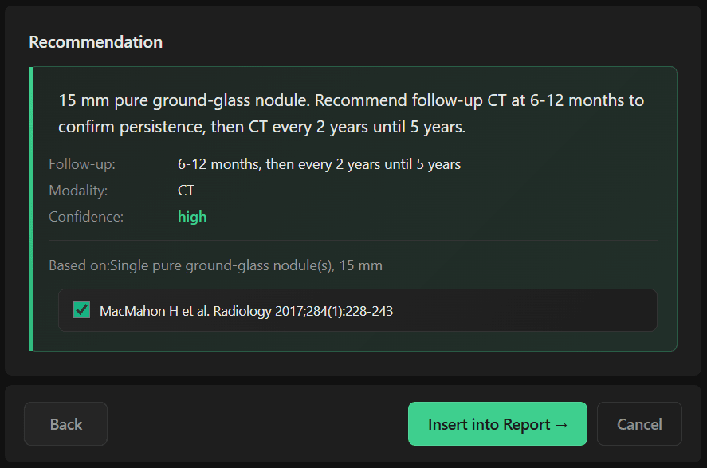Expand the Based on details row

[214, 265]
